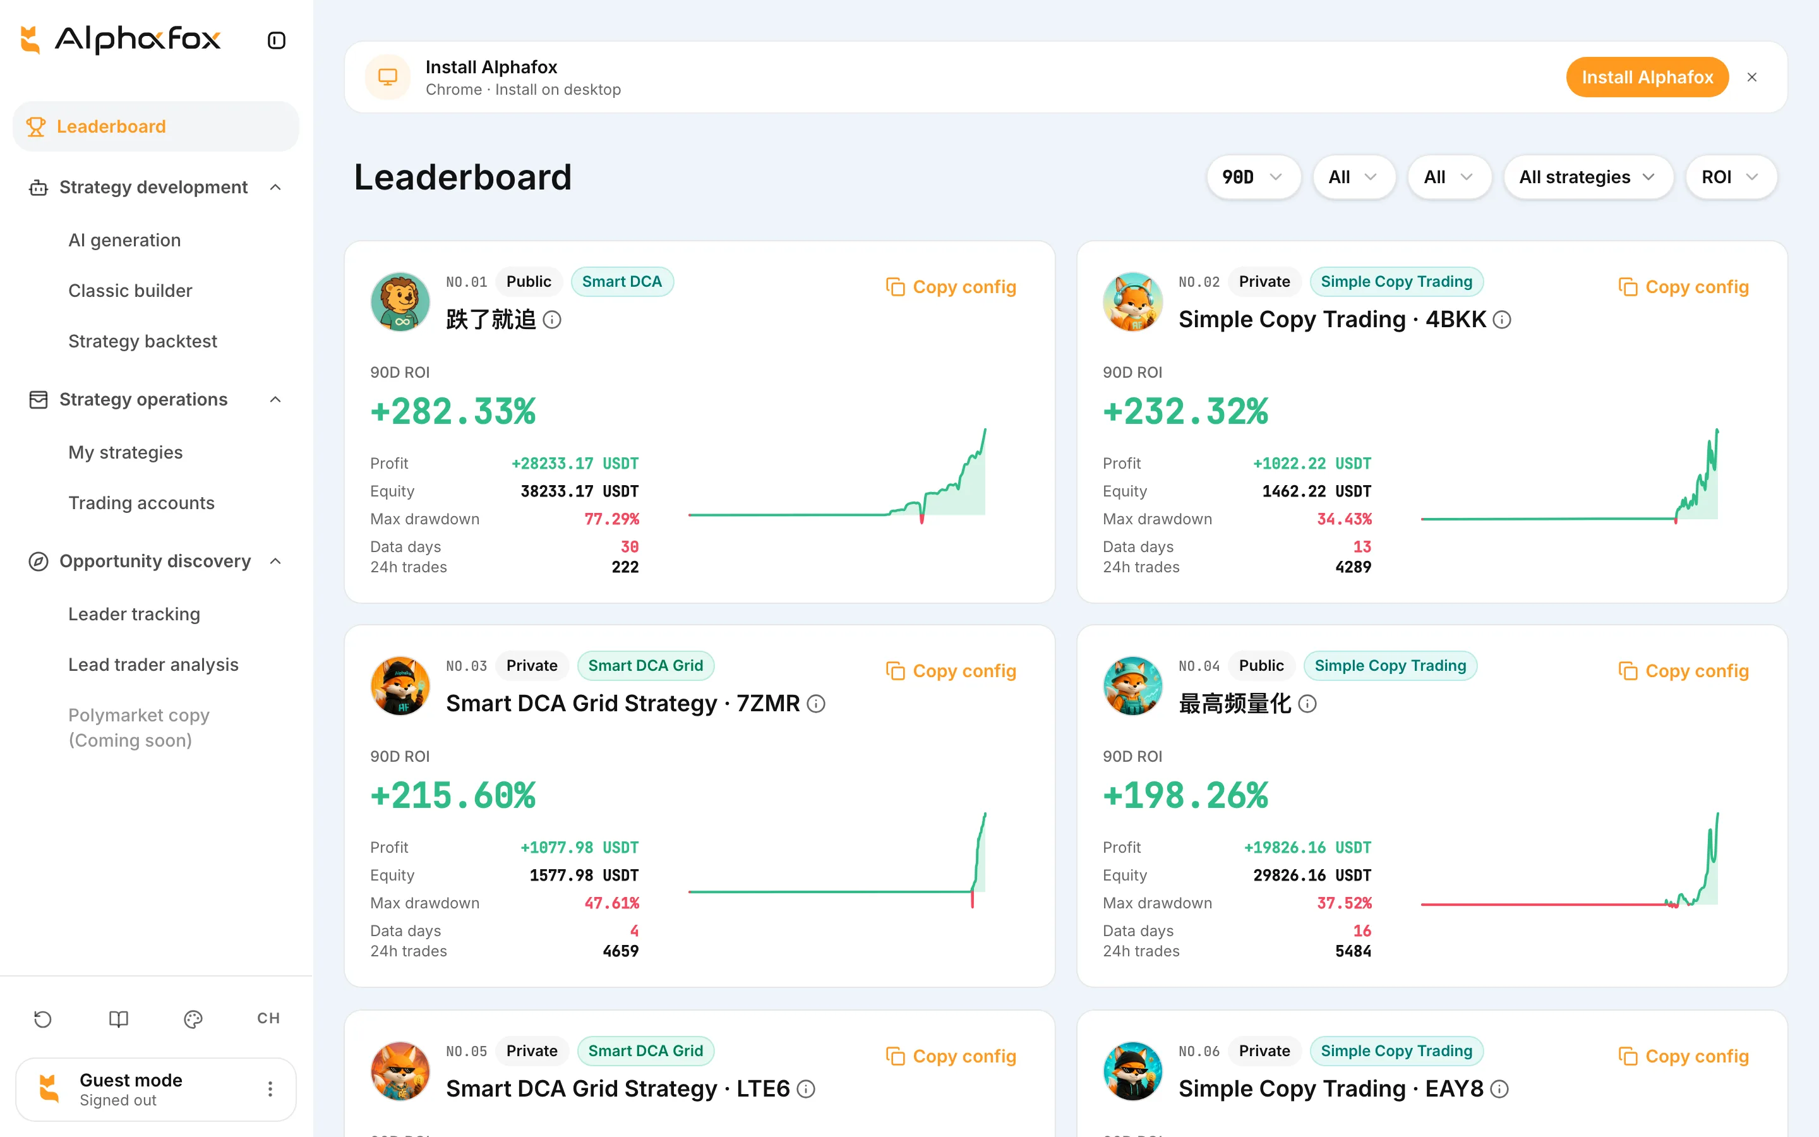Open the documentation book icon
This screenshot has height=1137, width=1819.
(x=119, y=1018)
